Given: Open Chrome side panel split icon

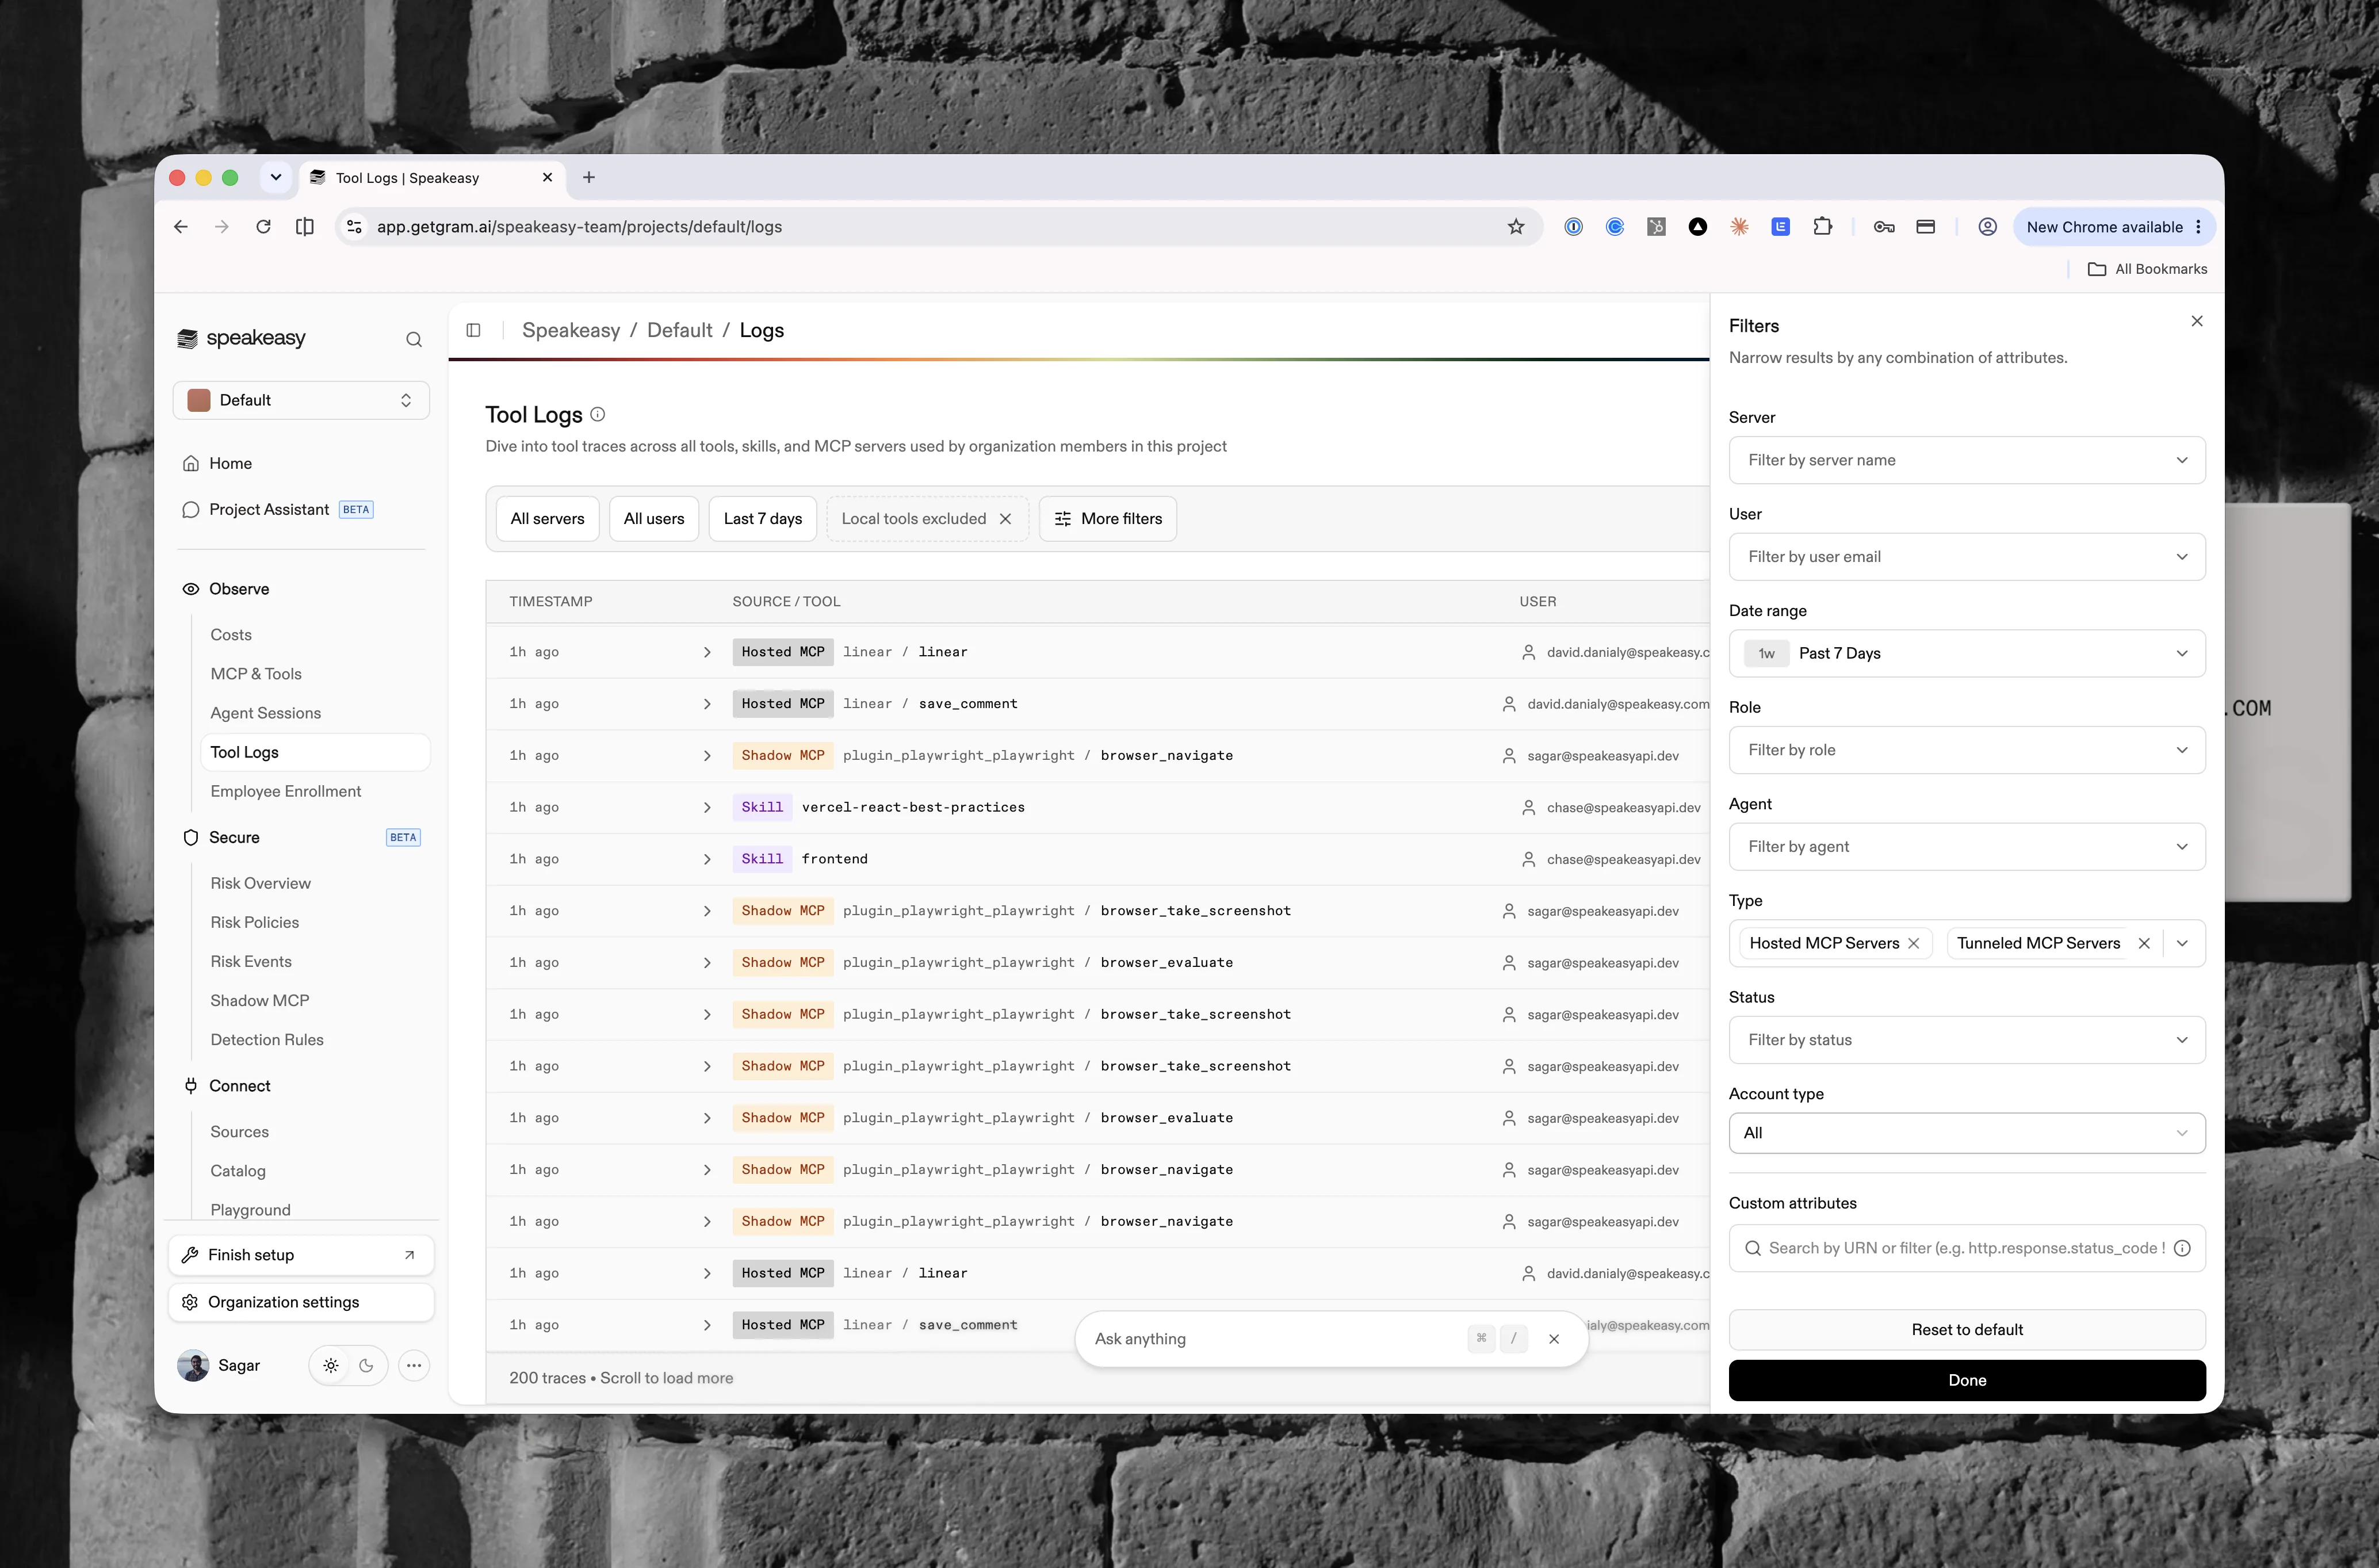Looking at the screenshot, I should pyautogui.click(x=305, y=227).
